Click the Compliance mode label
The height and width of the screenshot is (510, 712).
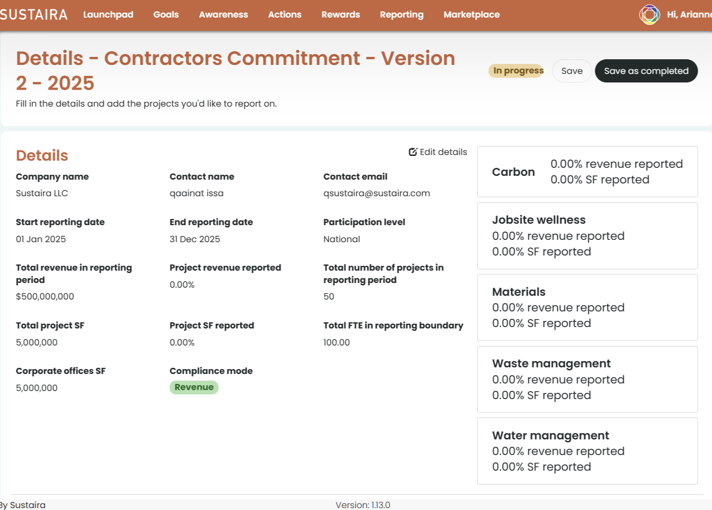211,371
